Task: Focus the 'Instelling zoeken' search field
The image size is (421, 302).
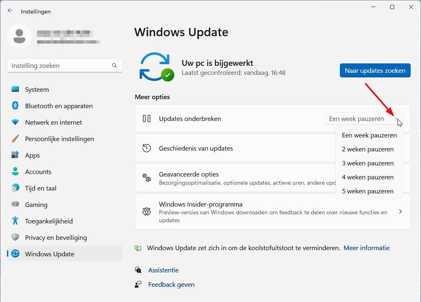Action: click(x=60, y=66)
